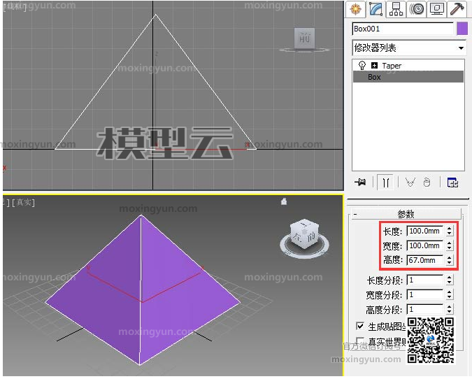Click the 高度分段 value field
Screen dimensions: 472x379
click(x=424, y=309)
